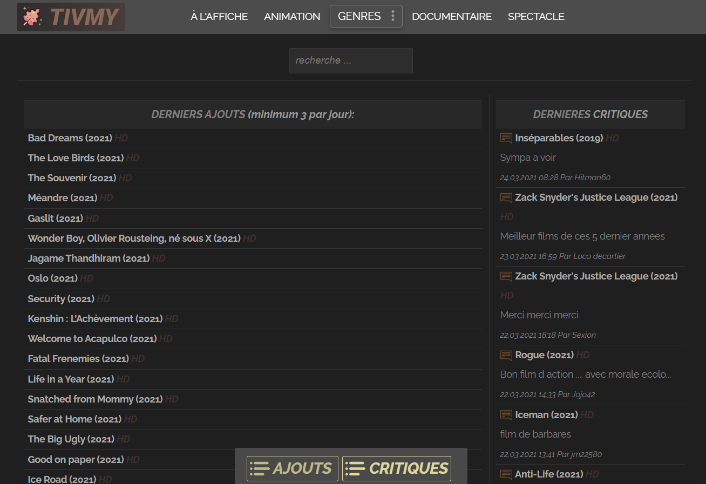Open Life in a Year (2021)
The image size is (706, 484).
point(71,379)
